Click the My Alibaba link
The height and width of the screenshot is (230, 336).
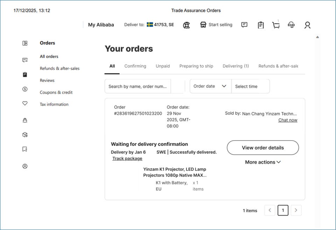[x=101, y=25]
